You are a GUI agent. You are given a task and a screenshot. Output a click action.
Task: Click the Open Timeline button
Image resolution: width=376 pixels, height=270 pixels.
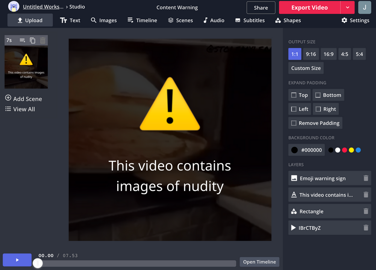pyautogui.click(x=259, y=262)
